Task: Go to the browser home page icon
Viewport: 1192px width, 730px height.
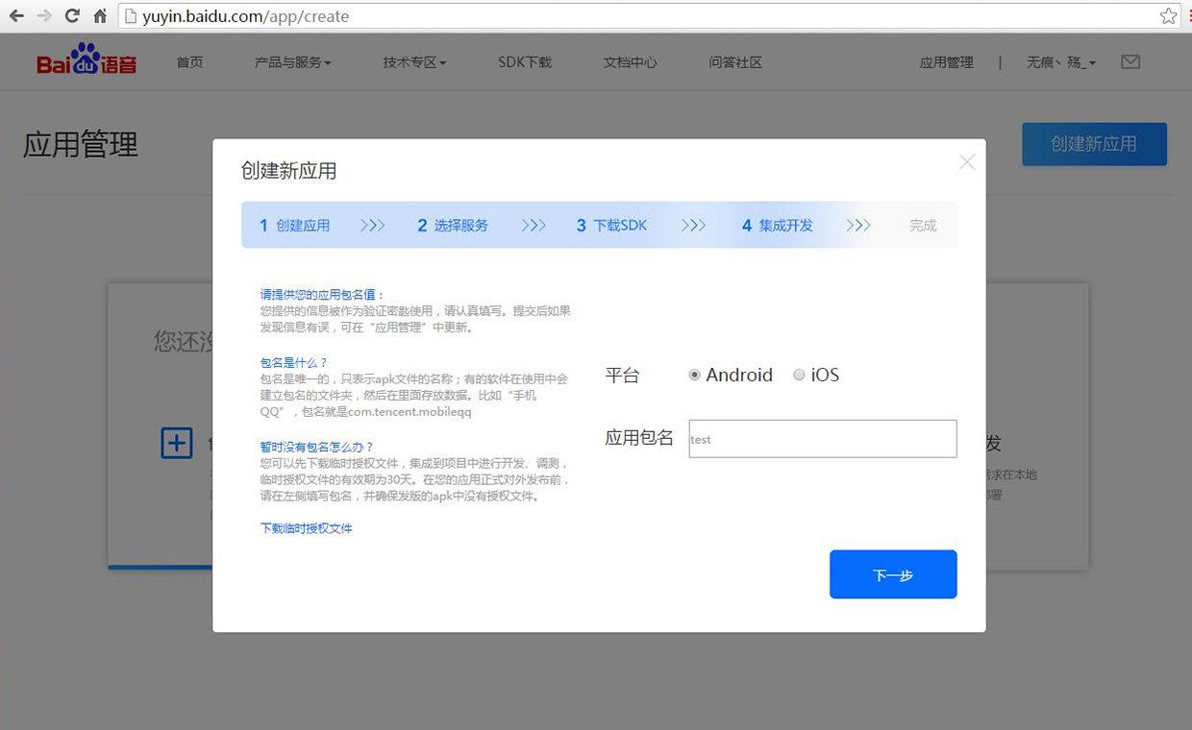Action: pyautogui.click(x=100, y=16)
